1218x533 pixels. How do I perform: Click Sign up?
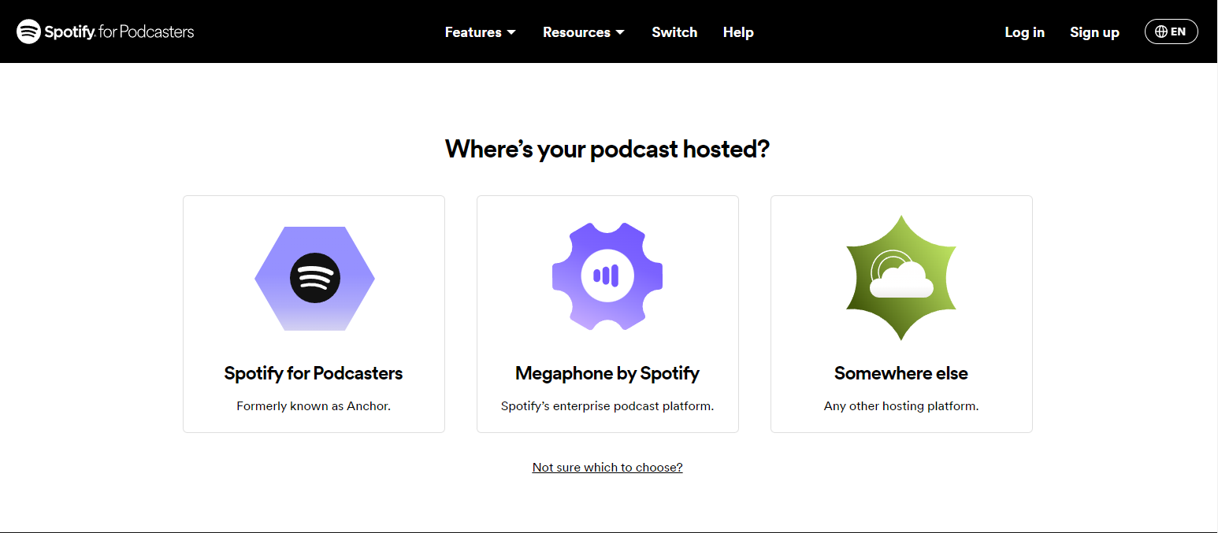[x=1094, y=32]
